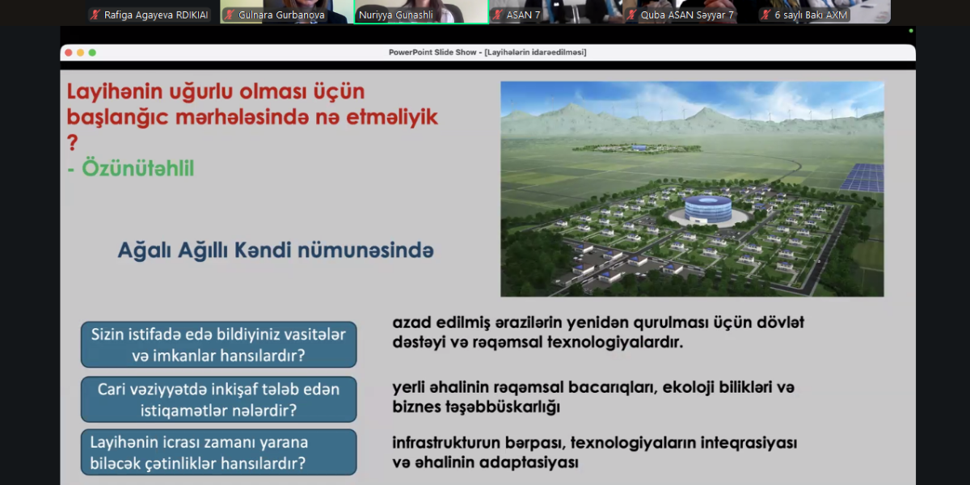Click the 'Ağalı Ağıllı Kəndi nümunəsində' heading
The width and height of the screenshot is (970, 485).
[x=276, y=251]
